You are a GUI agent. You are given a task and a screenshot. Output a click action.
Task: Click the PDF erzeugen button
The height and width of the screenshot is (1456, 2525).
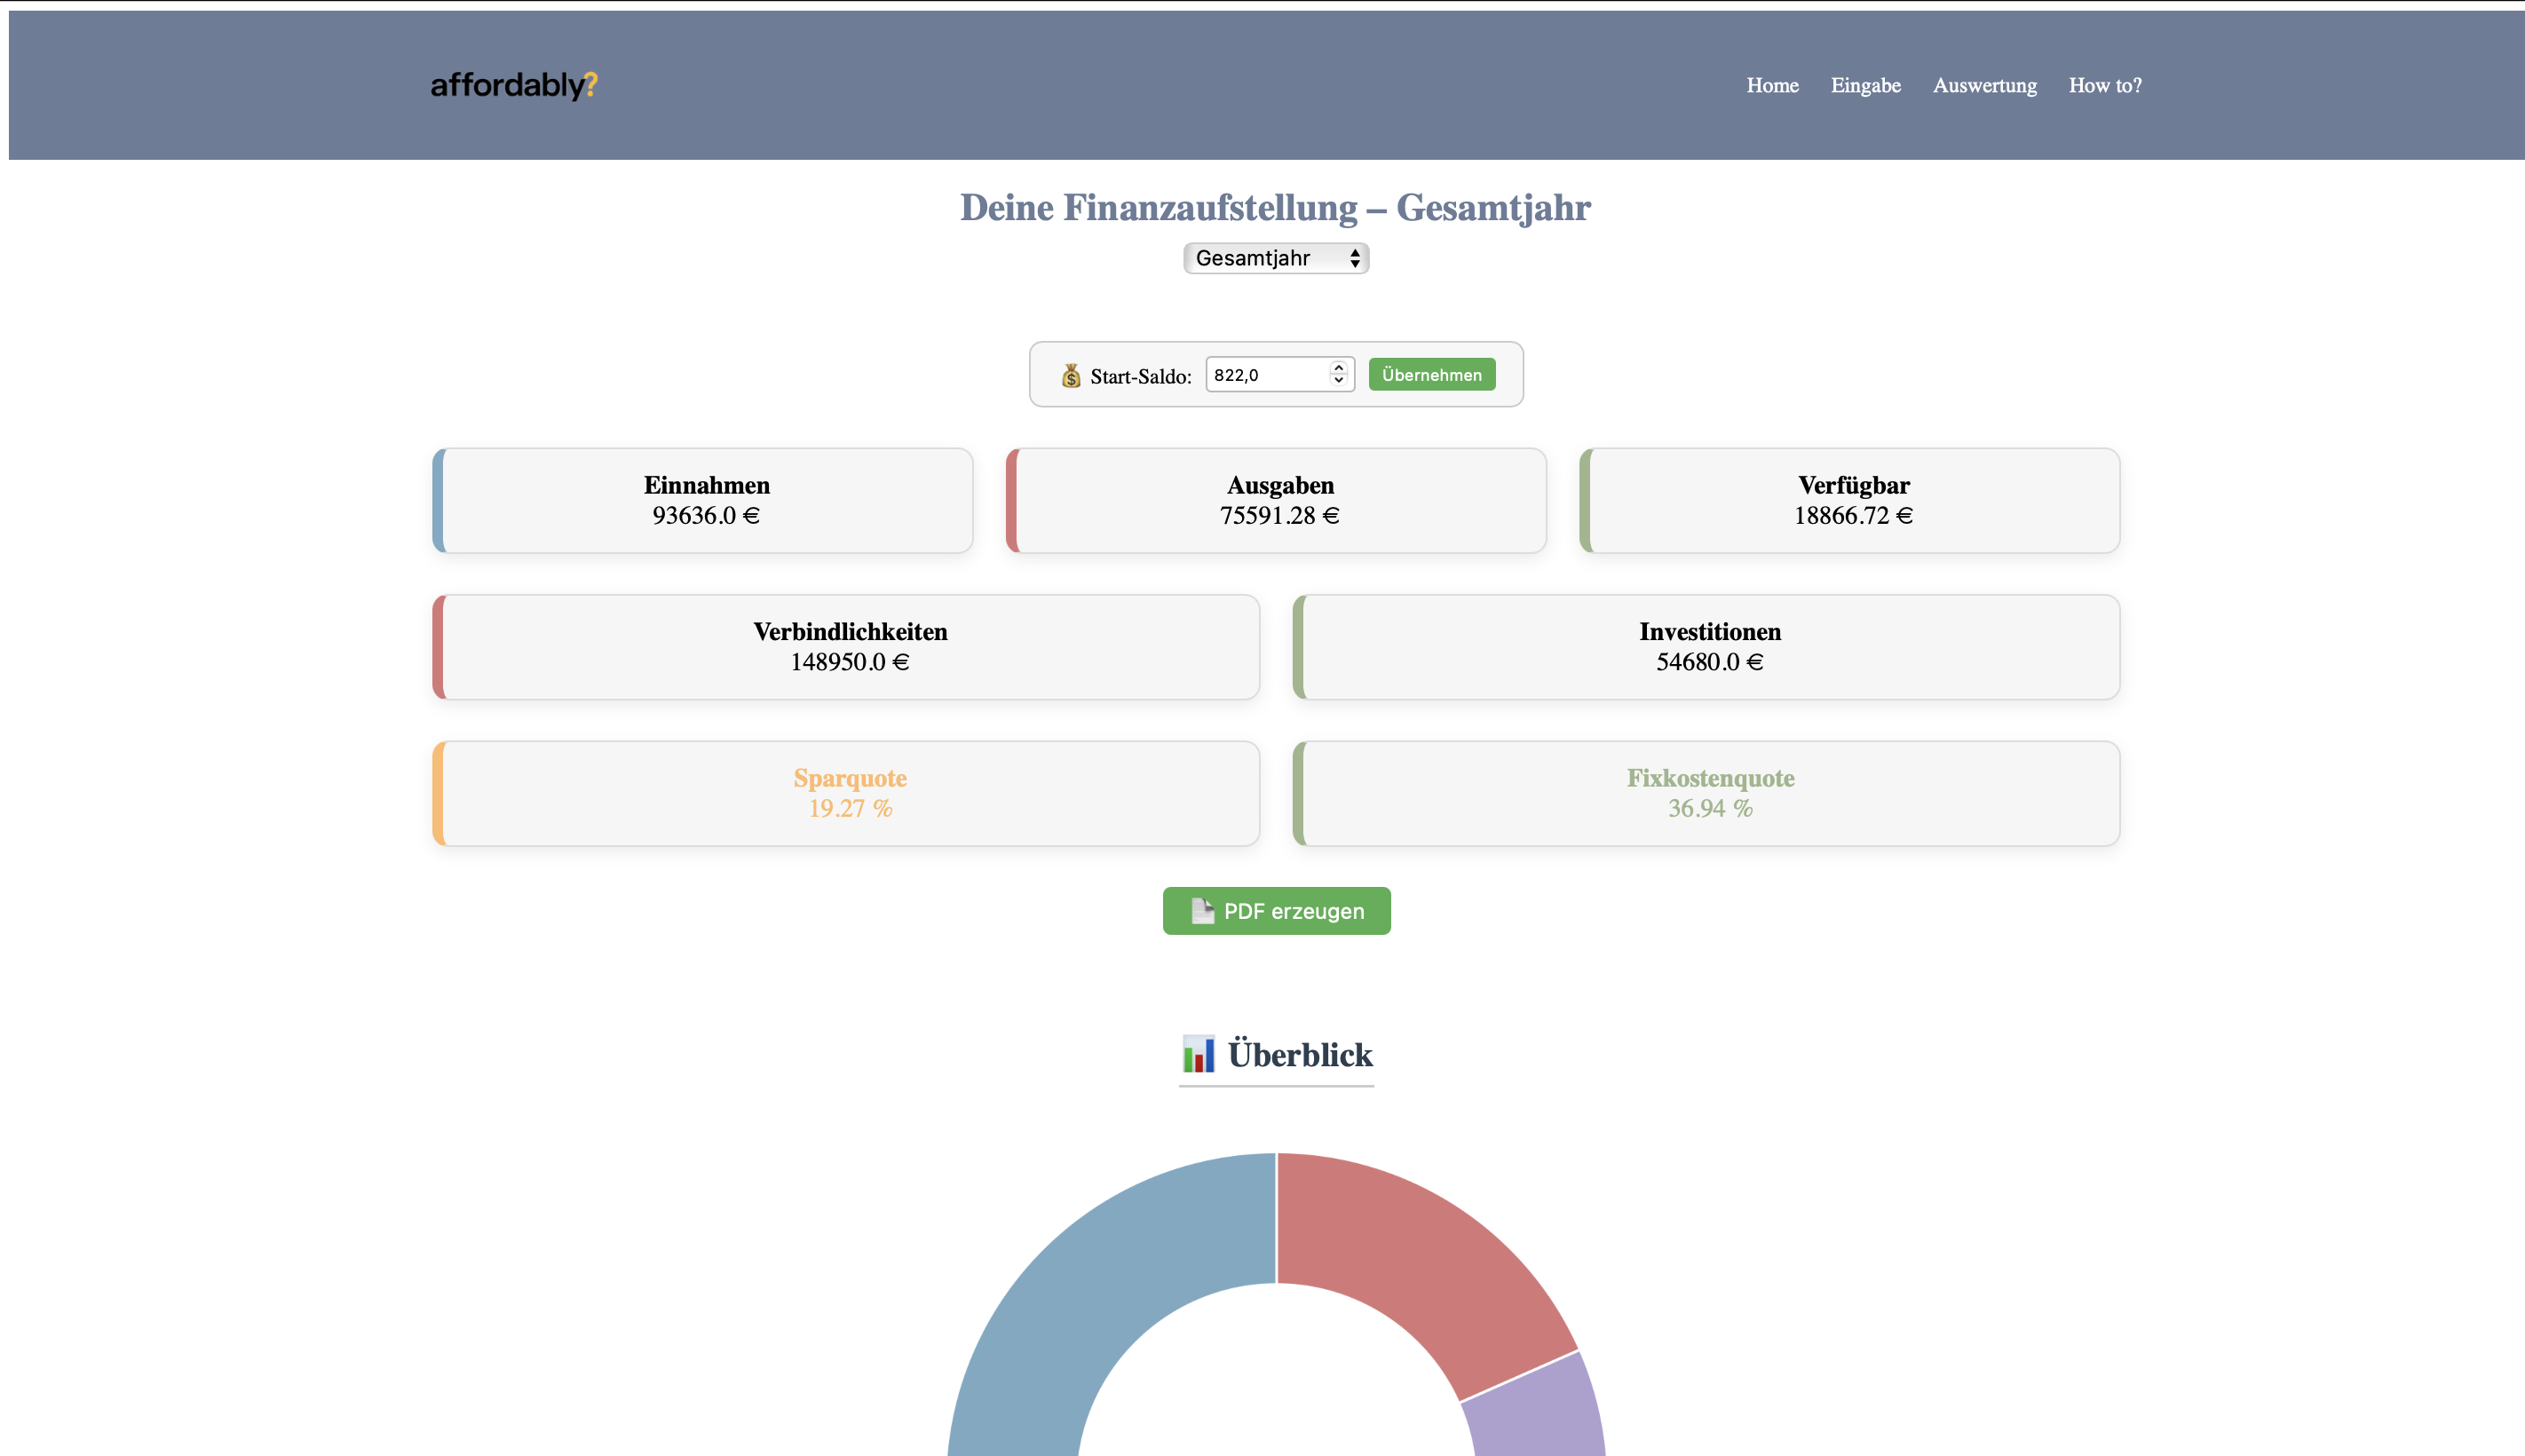pos(1290,911)
